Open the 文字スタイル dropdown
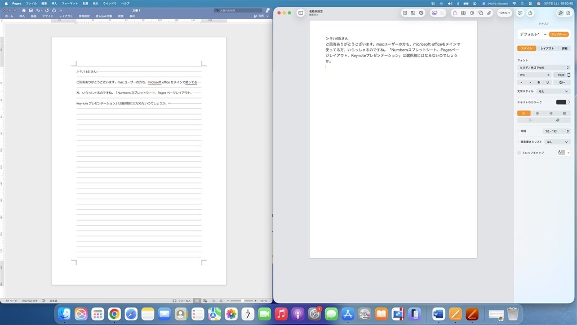577x325 pixels. point(553,91)
